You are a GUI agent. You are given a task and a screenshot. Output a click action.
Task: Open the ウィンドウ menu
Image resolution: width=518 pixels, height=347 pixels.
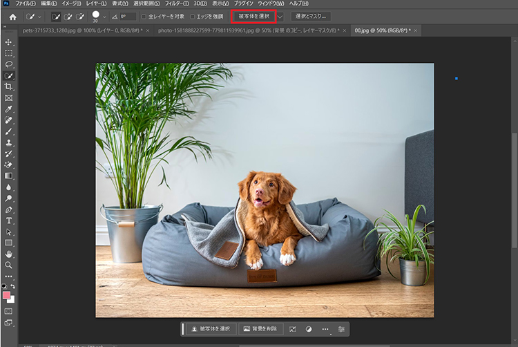271,3
